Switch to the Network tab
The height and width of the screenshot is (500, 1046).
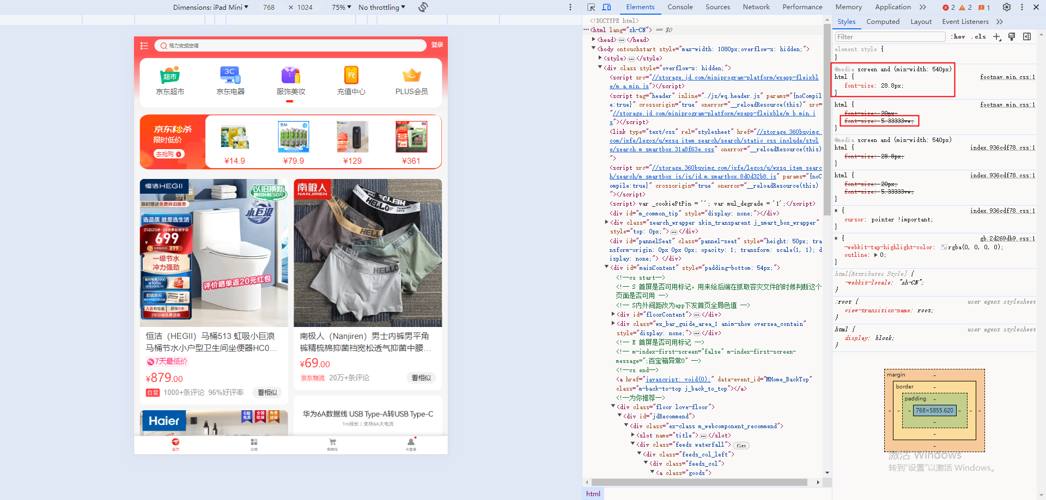[756, 7]
